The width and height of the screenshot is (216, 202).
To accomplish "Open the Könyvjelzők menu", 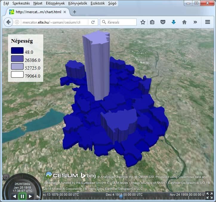I will pos(78,3).
